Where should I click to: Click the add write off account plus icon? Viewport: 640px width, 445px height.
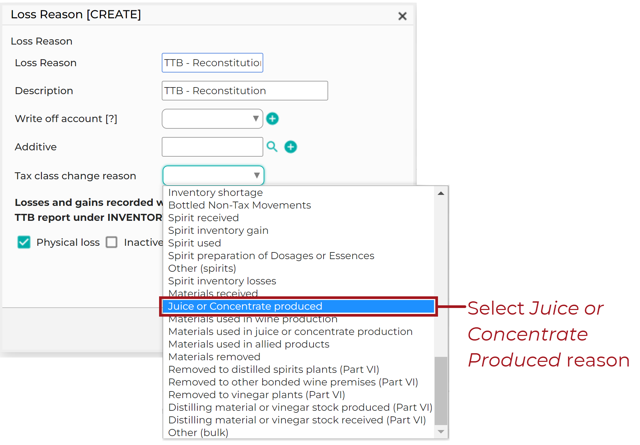(x=272, y=119)
